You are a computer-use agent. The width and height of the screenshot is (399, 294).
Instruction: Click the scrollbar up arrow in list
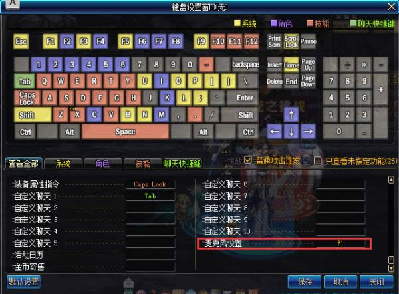(391, 180)
